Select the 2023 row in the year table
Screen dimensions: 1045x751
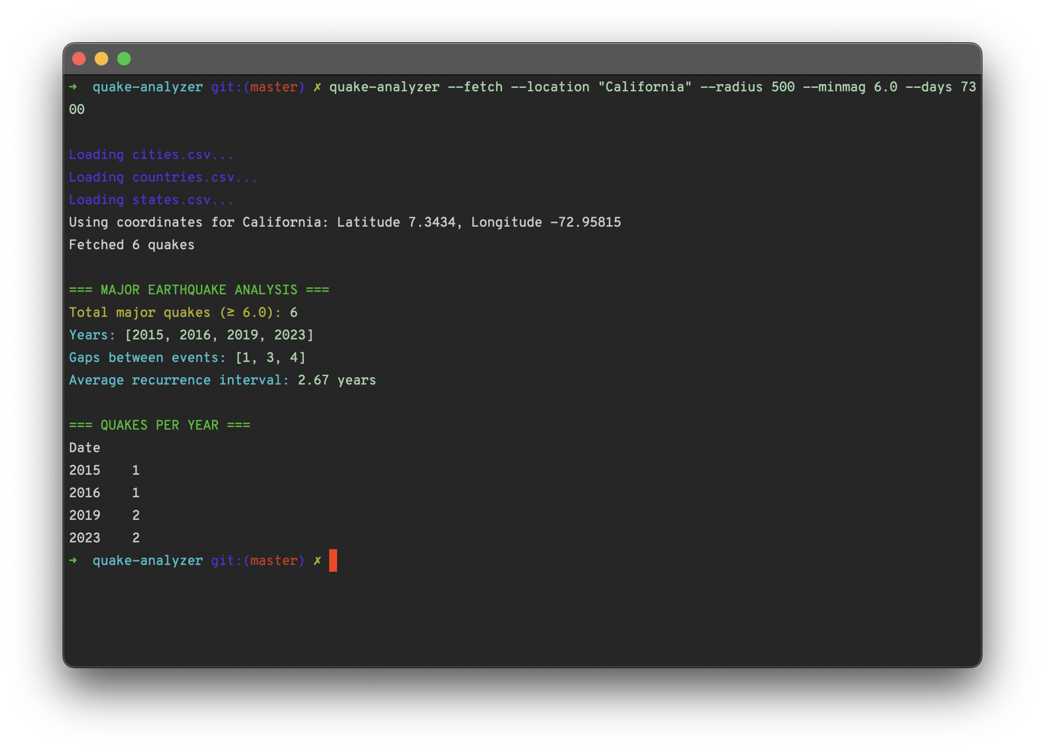pyautogui.click(x=104, y=537)
